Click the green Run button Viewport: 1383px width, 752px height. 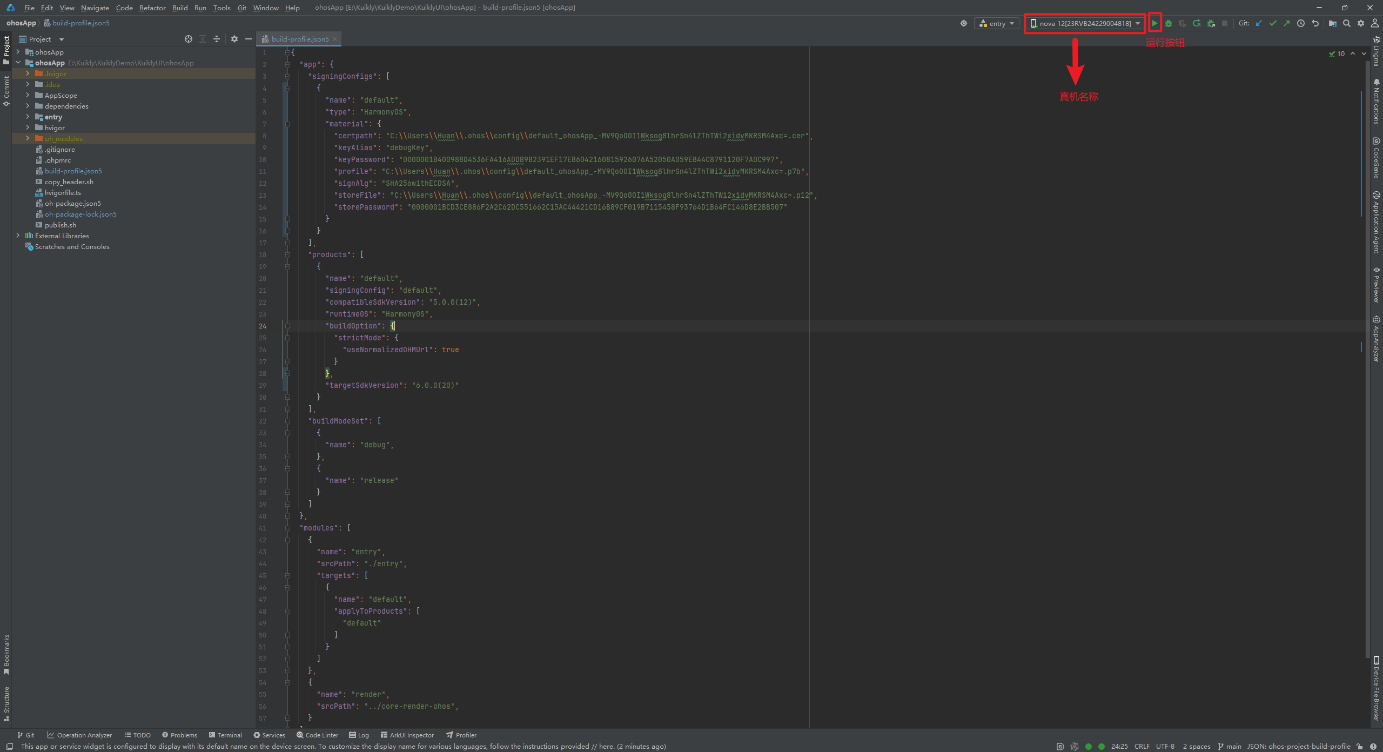[1154, 23]
